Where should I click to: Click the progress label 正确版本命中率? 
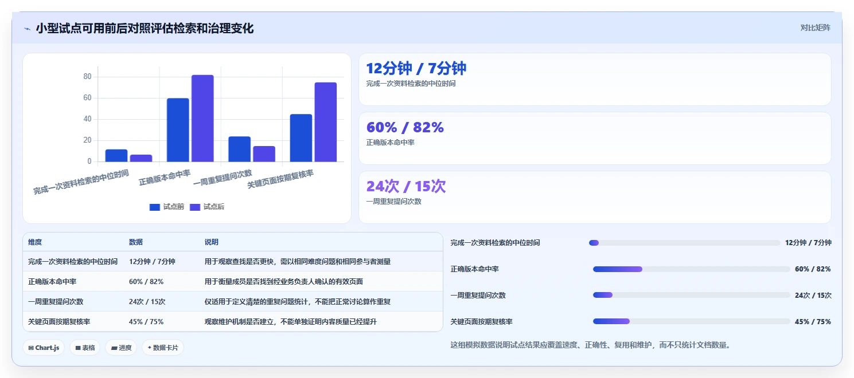point(475,269)
